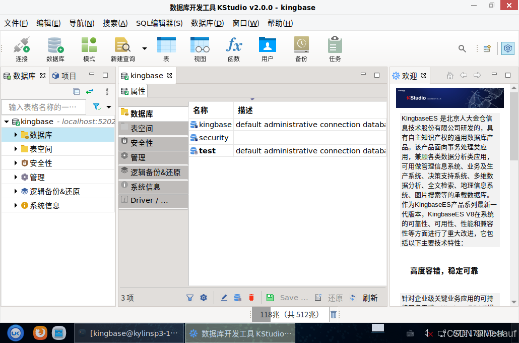Expand the 数据库 tree node

coord(16,135)
